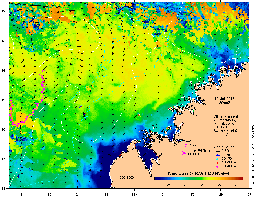
Task: Click the magenta 300-600m arrow legend icon
Action: [218, 167]
